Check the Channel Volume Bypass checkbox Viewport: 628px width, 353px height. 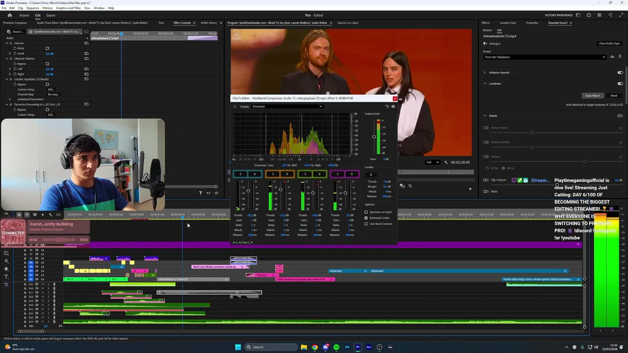click(x=47, y=64)
